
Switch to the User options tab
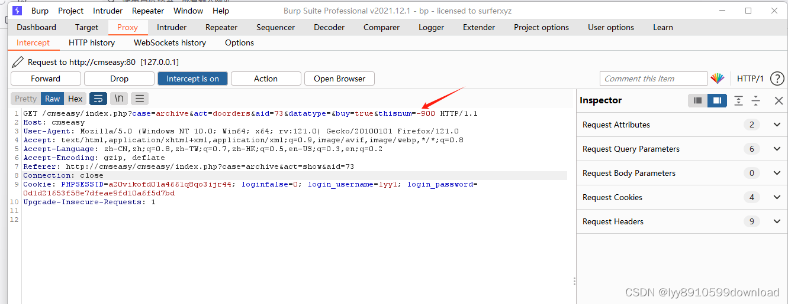(611, 27)
